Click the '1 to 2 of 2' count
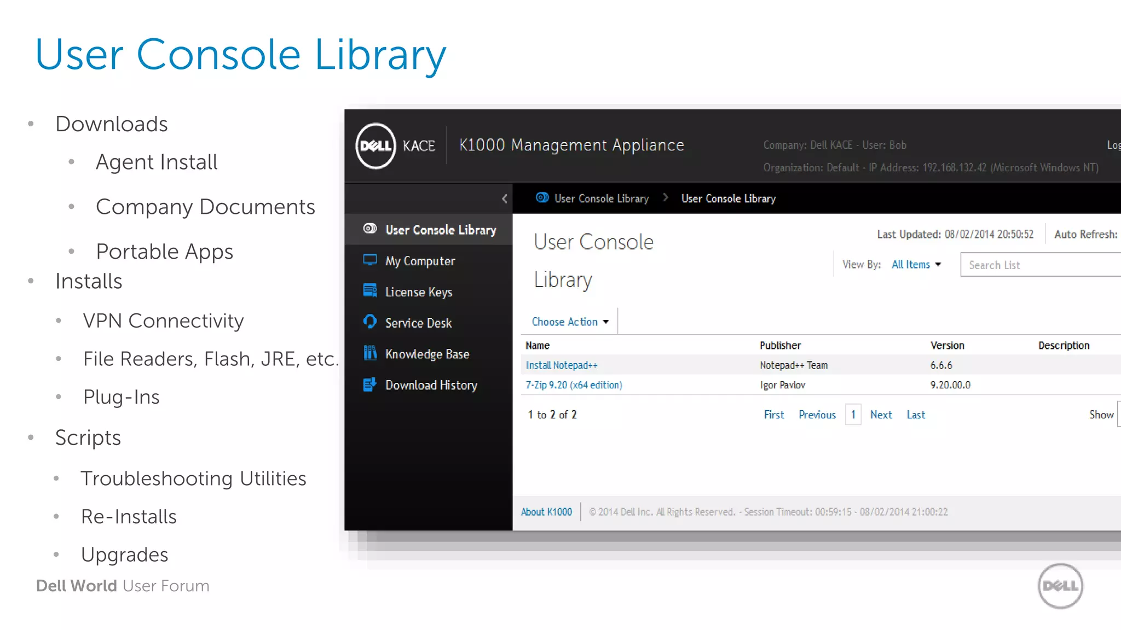 [552, 415]
